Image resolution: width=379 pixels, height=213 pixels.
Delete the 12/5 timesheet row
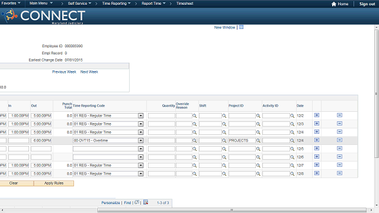(339, 149)
